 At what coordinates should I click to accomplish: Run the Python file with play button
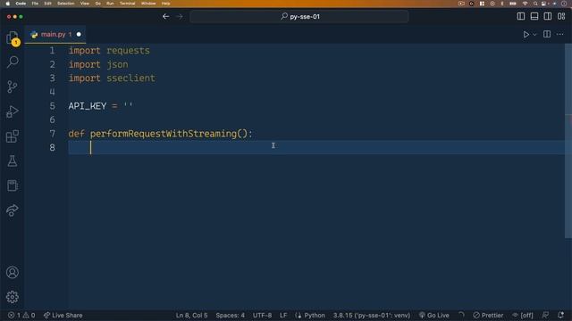pos(526,34)
